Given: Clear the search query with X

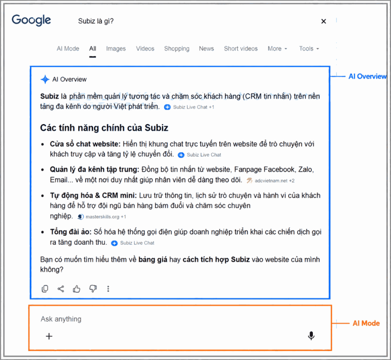Looking at the screenshot, I should click(x=323, y=21).
